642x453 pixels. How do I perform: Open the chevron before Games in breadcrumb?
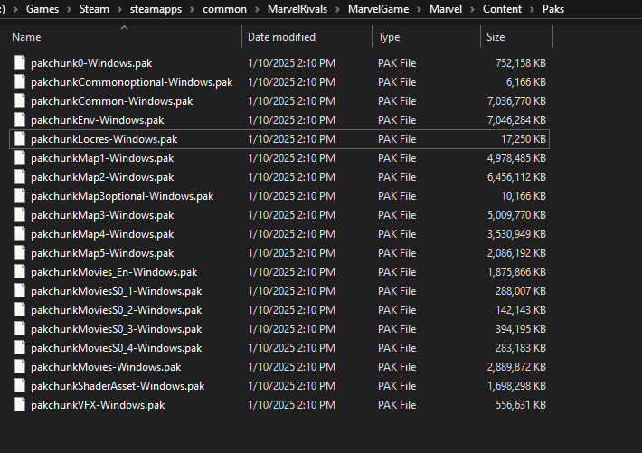click(x=15, y=9)
